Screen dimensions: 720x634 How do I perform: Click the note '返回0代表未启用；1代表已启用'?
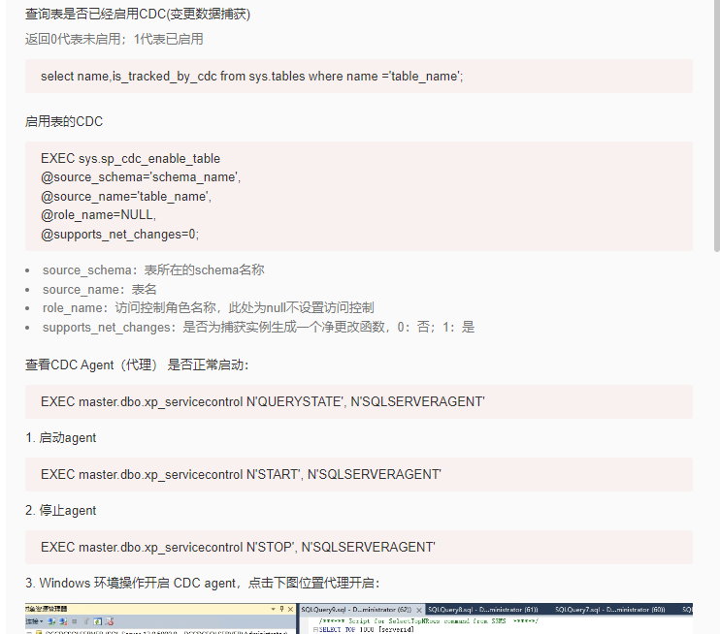pyautogui.click(x=114, y=39)
